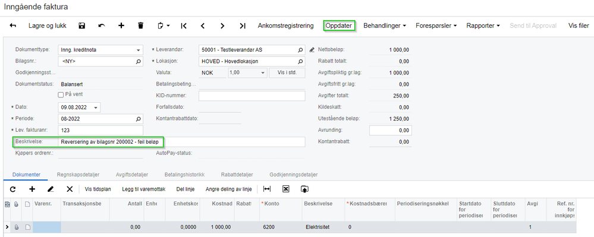
Task: Click the upload/import grid icon
Action: tap(304, 189)
